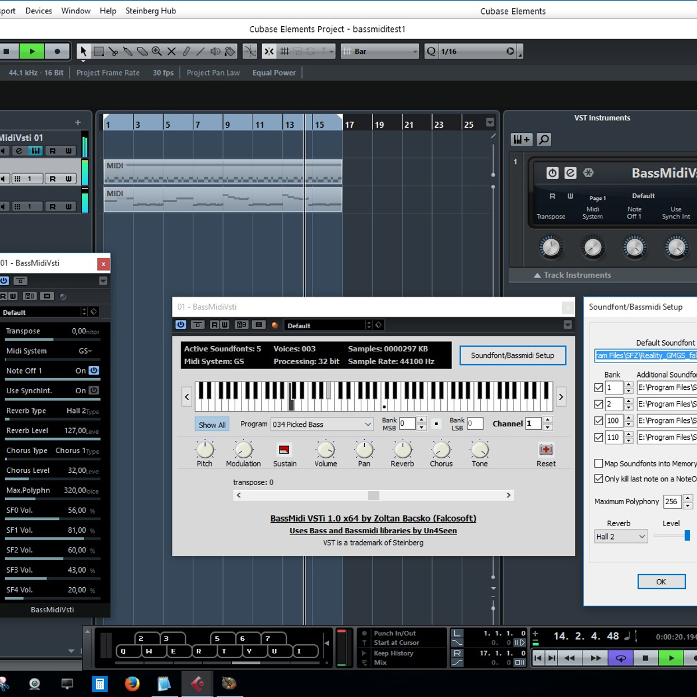
Task: Enable Map Soundfonts into Memory
Action: click(x=598, y=463)
